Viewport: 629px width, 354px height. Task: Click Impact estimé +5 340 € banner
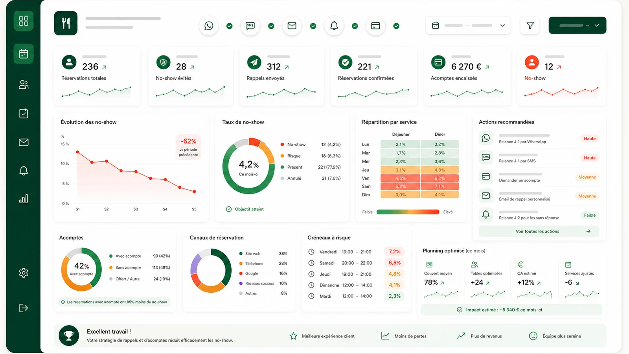[x=511, y=310]
